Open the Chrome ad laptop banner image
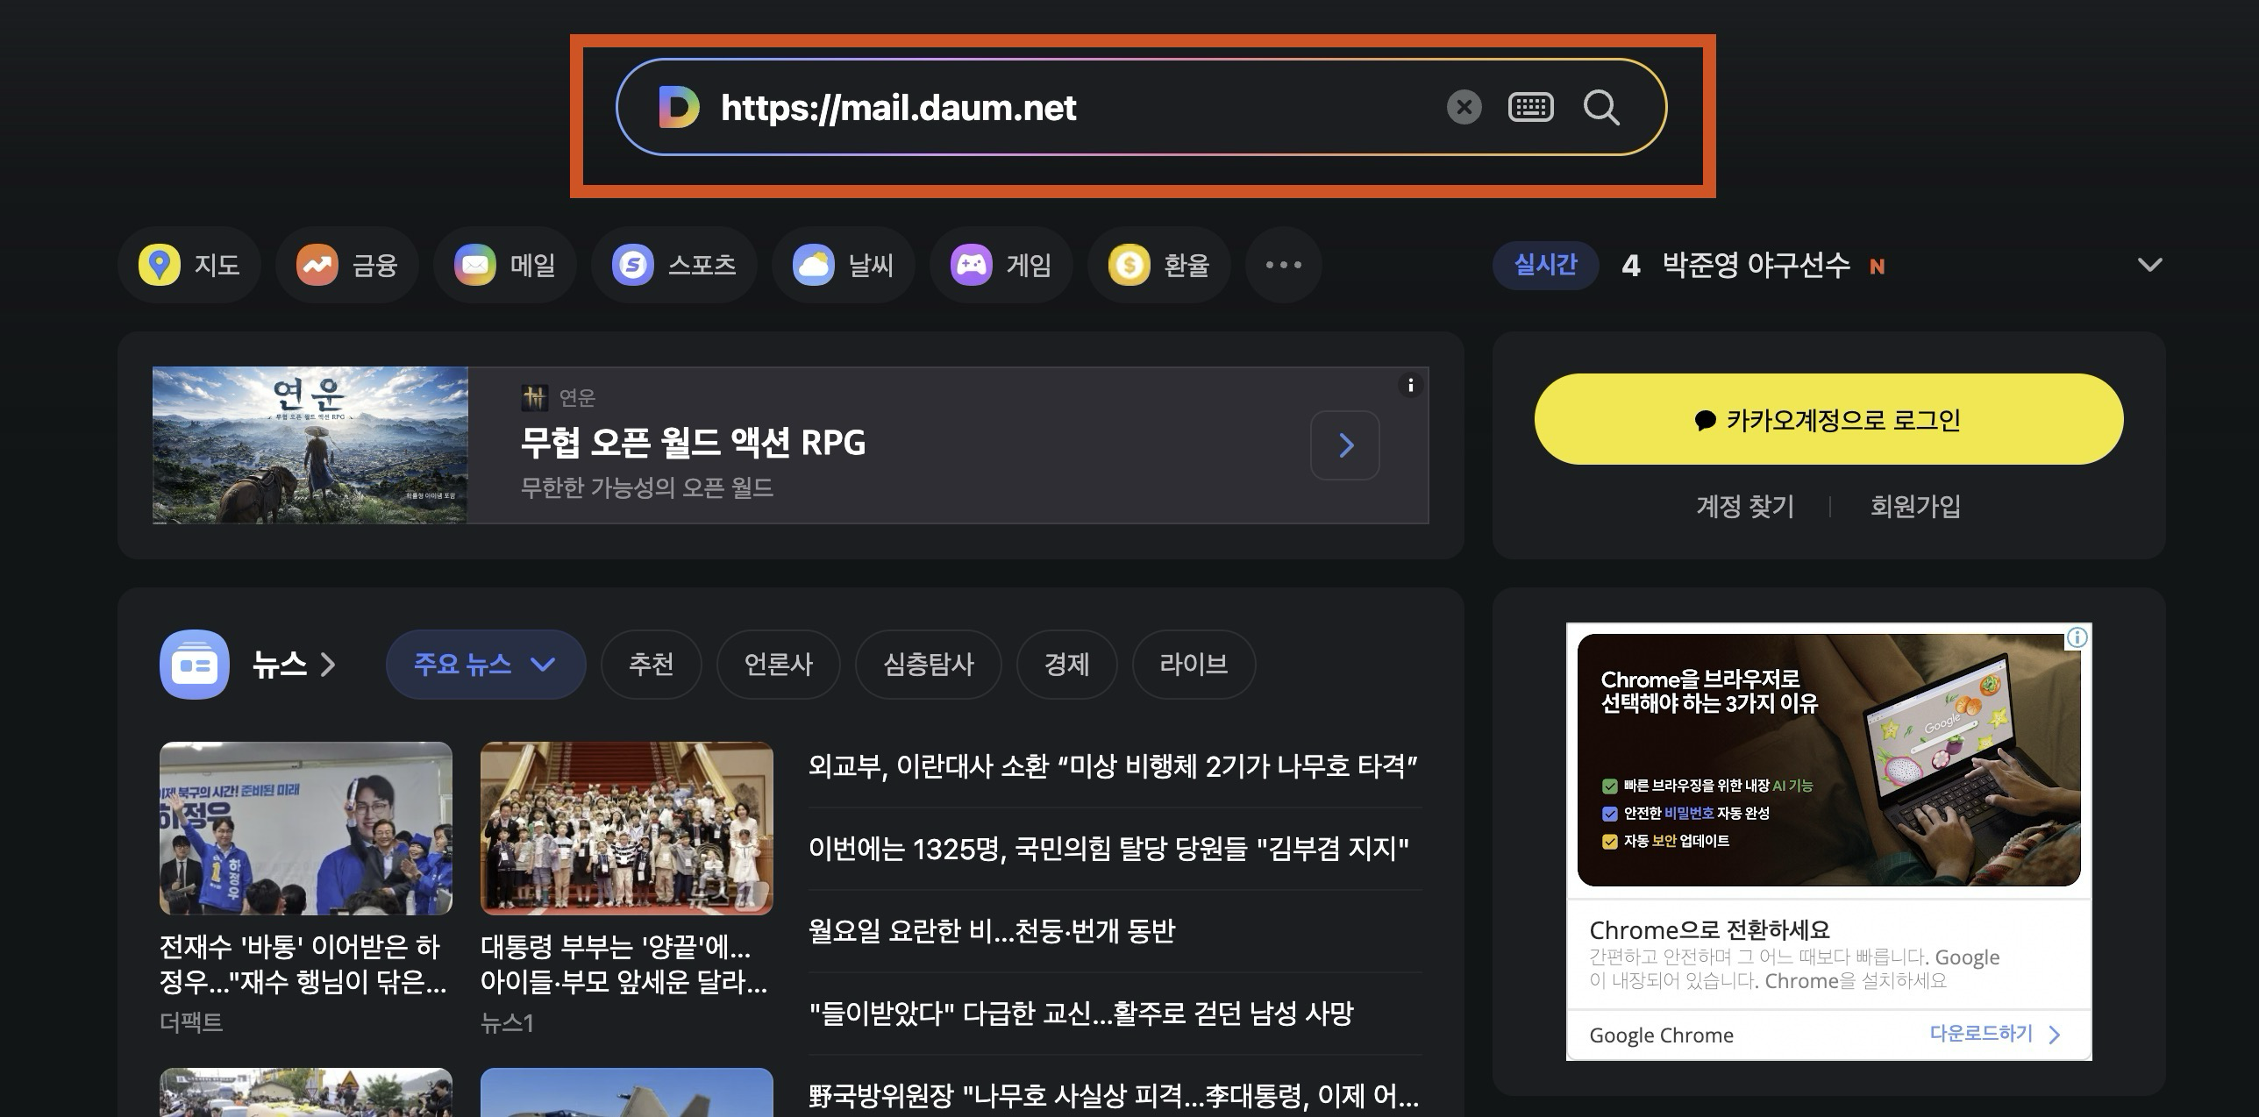This screenshot has width=2259, height=1117. (x=1828, y=760)
